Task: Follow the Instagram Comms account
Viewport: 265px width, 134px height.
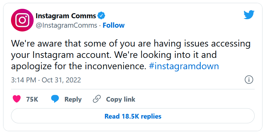Action: (113, 25)
